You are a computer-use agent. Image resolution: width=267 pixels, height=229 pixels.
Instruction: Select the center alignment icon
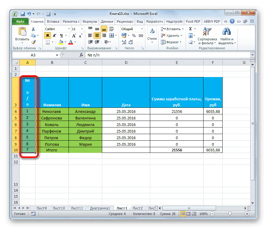tap(98, 35)
